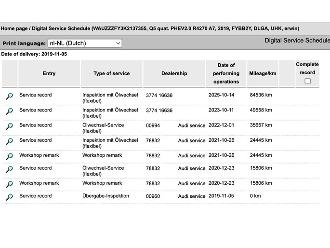
Task: View details of 2021-10-26 Inspektion service record
Action: pyautogui.click(x=10, y=141)
